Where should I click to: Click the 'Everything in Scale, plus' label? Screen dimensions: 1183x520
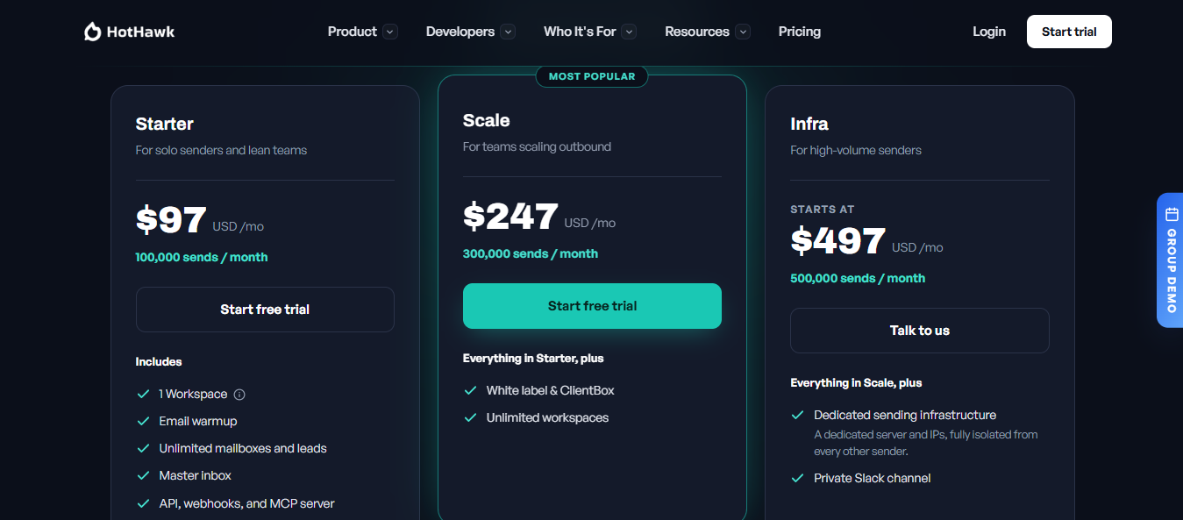coord(856,382)
